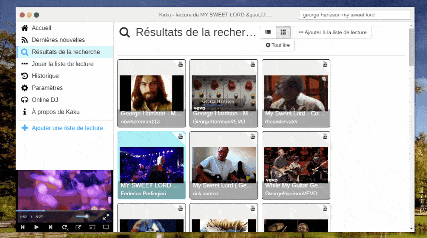
Task: Click scrollbar up arrow
Action: pyautogui.click(x=411, y=25)
